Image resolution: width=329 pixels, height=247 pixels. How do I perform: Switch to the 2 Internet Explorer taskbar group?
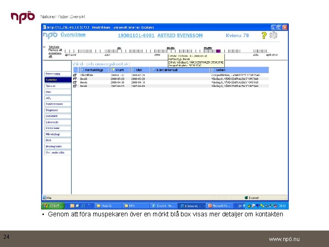191,206
